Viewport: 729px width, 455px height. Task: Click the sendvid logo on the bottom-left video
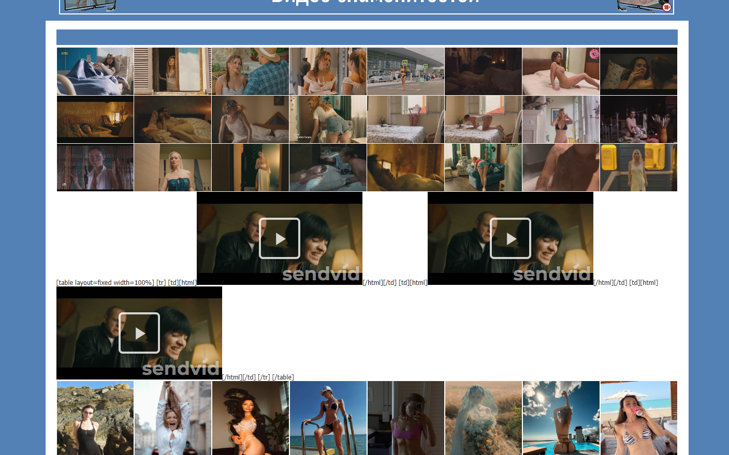pos(180,369)
